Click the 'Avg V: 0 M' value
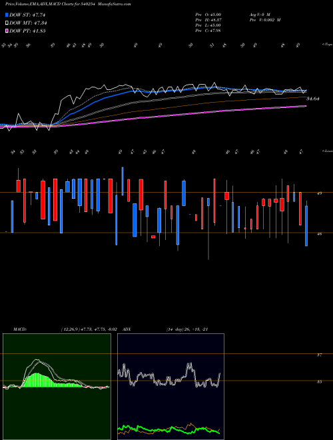Viewport: 333px width, 440px height. 259,15
